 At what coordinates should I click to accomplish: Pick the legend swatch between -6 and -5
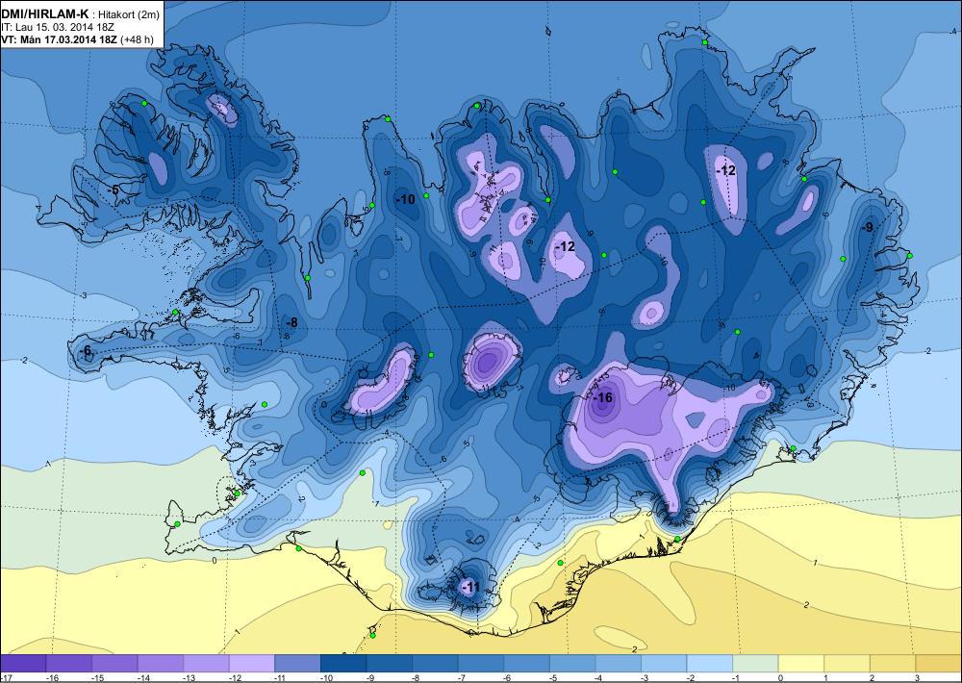[x=526, y=664]
